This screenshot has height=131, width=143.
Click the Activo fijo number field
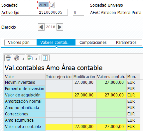click(53, 12)
